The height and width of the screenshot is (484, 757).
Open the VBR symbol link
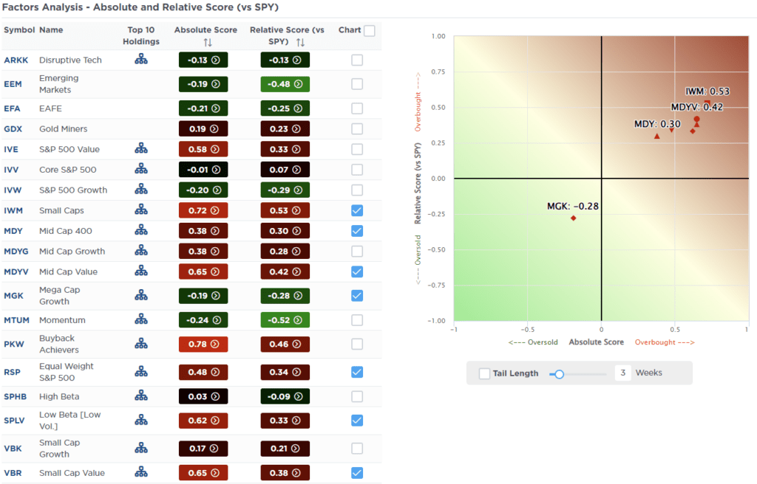(13, 473)
